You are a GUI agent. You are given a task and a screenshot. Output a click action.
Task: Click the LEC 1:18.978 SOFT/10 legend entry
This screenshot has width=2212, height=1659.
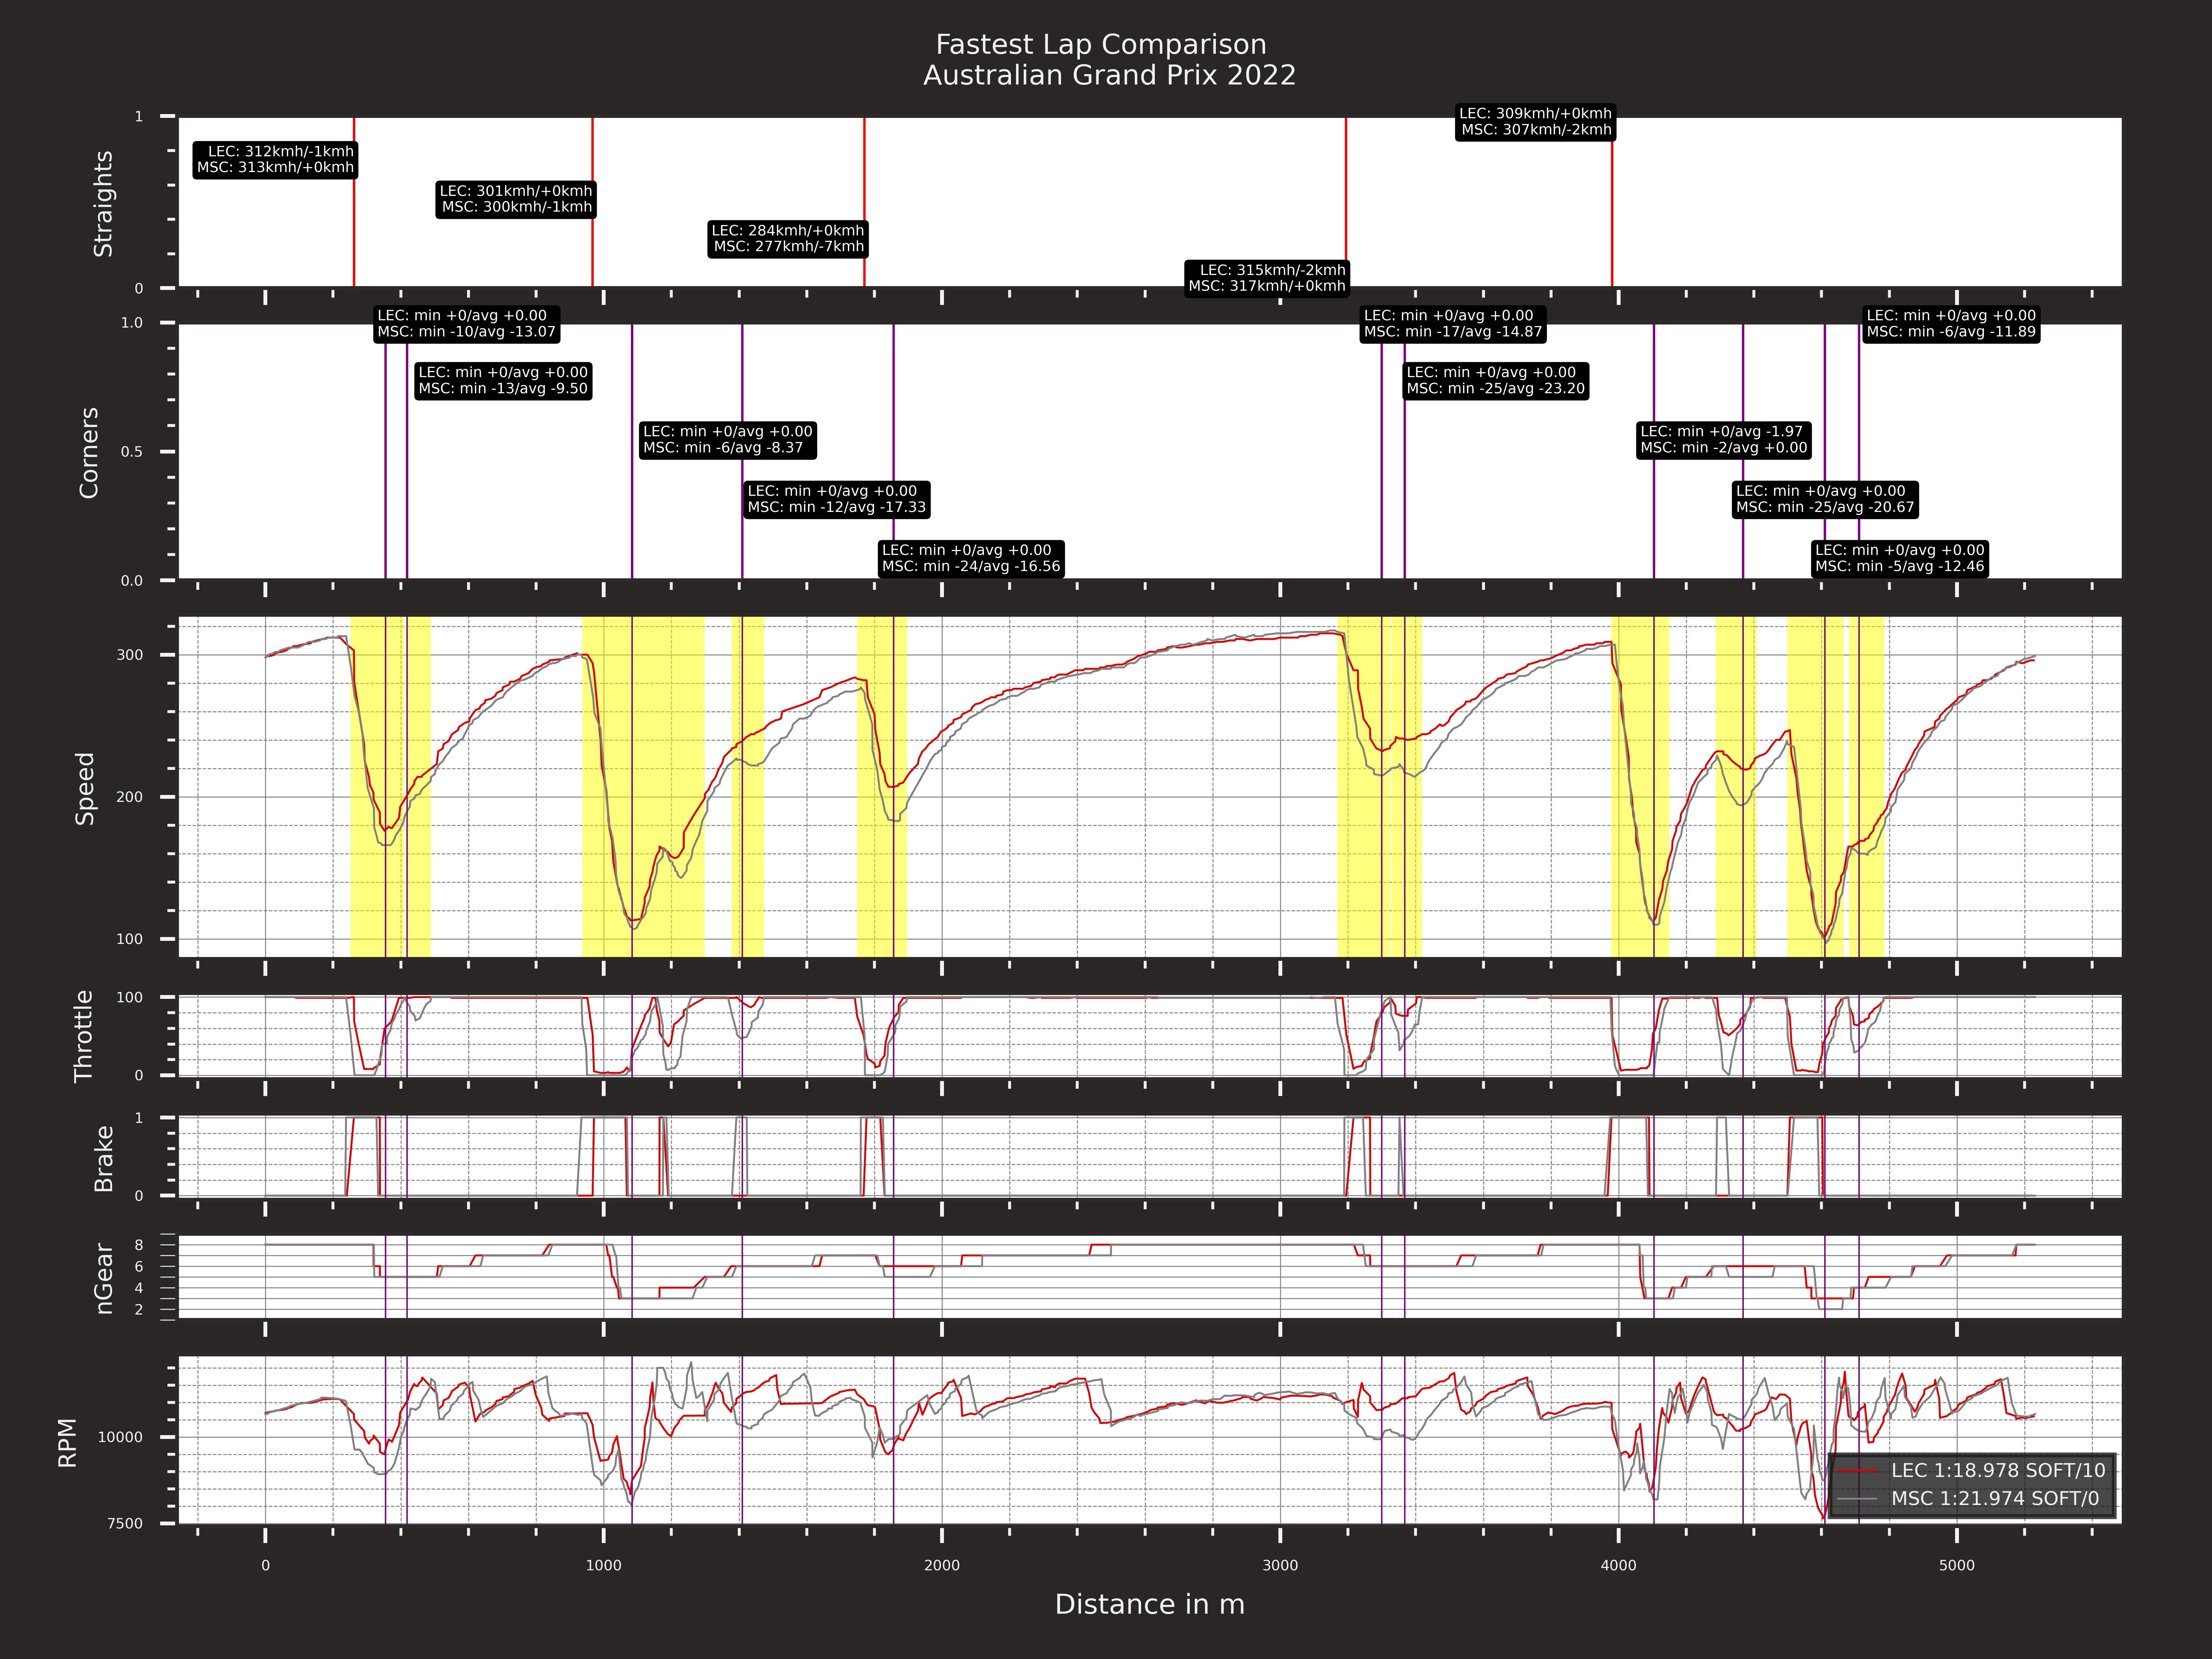[1996, 1471]
